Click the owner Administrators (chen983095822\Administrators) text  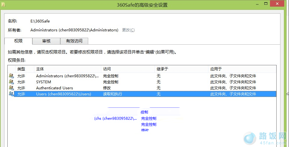click(x=74, y=30)
